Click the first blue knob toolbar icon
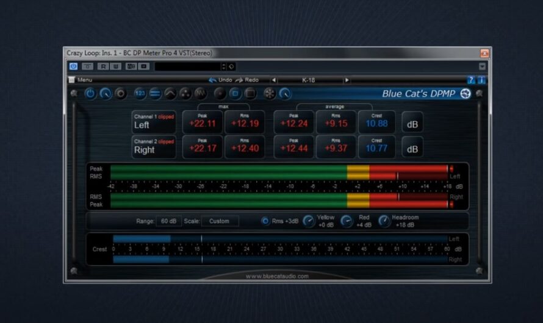 [x=106, y=93]
